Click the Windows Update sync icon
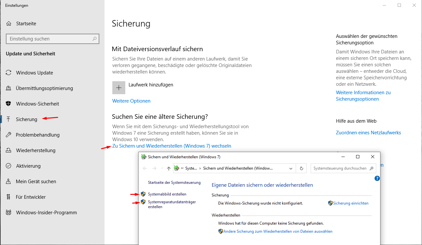This screenshot has width=422, height=245. 9,73
